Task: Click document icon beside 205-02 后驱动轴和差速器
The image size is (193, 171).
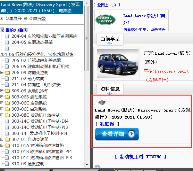Action: coord(7,60)
